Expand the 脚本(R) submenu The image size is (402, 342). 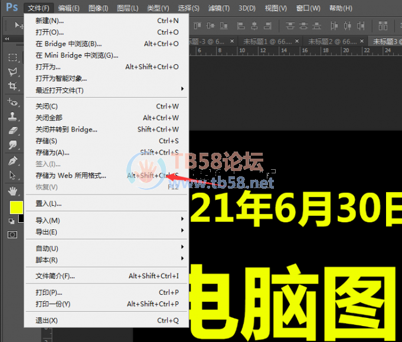pos(106,260)
